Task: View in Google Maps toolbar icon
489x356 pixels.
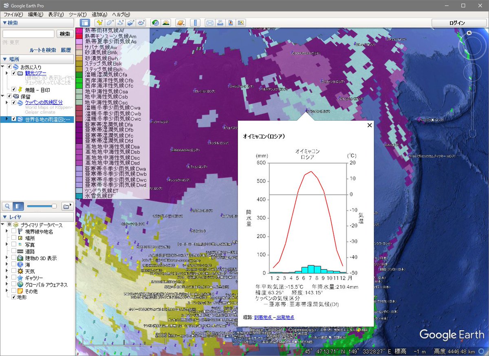Action: tap(241, 23)
